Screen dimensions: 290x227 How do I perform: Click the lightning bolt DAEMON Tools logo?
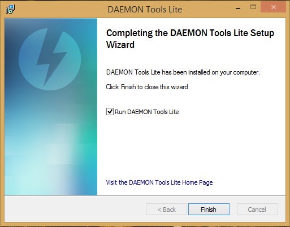click(x=50, y=59)
